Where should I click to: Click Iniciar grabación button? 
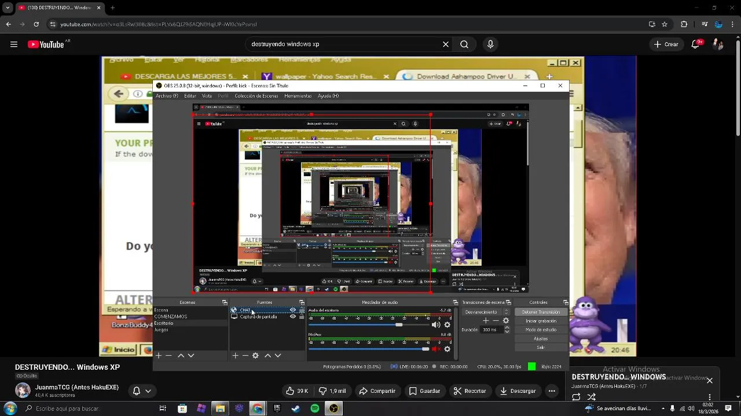pos(541,321)
